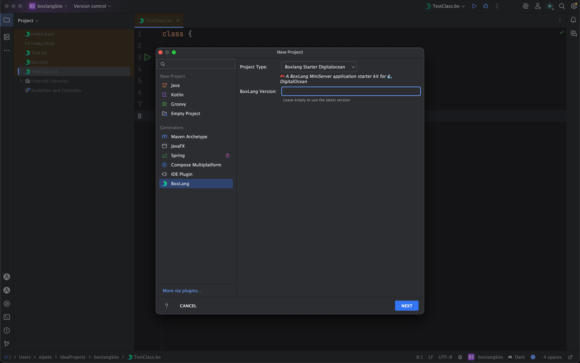Click the Notifications bell icon
The image size is (580, 363).
(x=573, y=20)
